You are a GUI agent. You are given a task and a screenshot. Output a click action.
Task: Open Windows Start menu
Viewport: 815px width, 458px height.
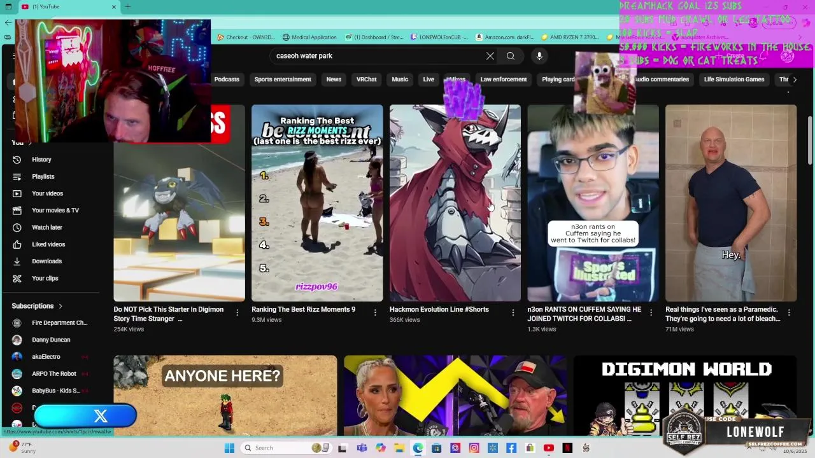tap(229, 448)
